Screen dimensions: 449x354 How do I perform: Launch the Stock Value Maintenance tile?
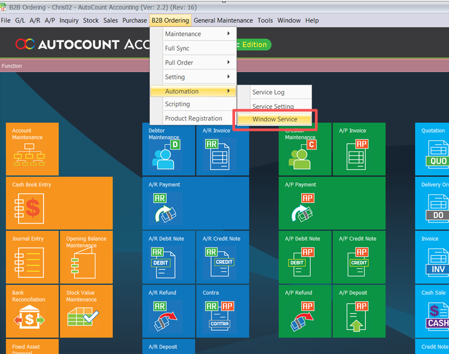pos(86,311)
